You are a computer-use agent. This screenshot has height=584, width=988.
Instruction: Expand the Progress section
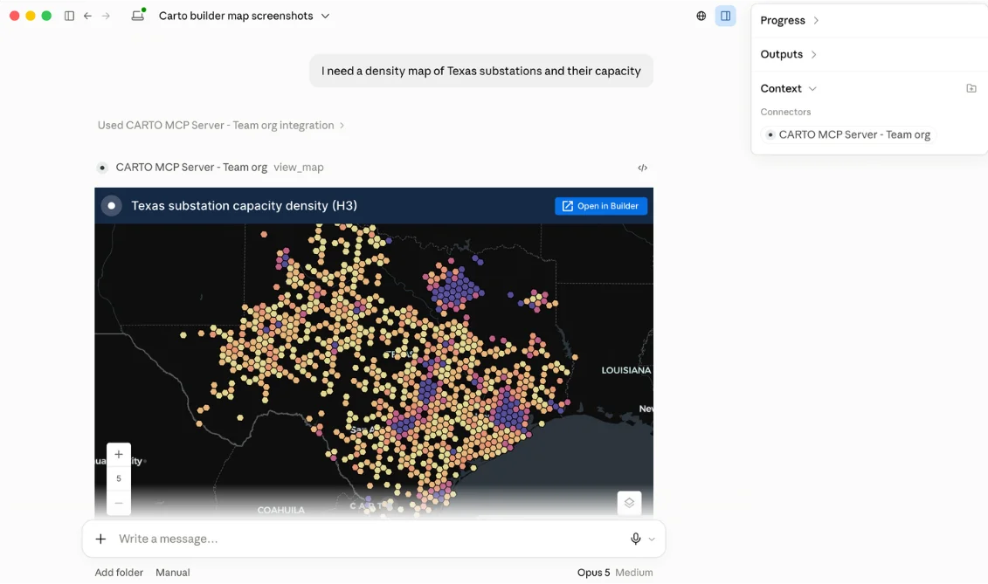tap(789, 20)
